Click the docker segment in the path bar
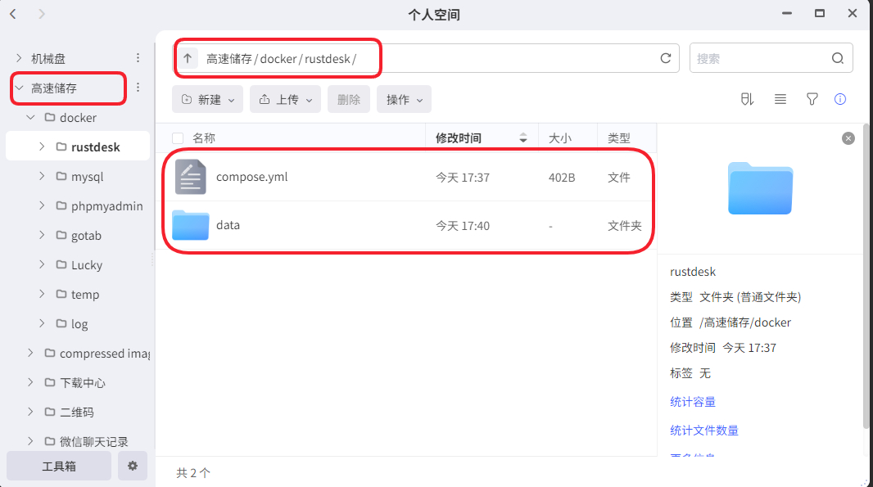The image size is (873, 487). (278, 58)
